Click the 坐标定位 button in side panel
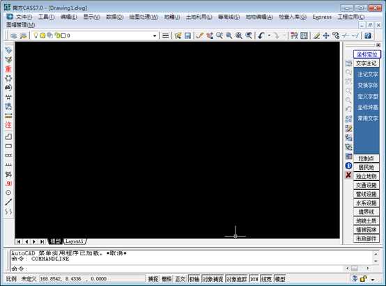386x286 pixels. pyautogui.click(x=366, y=54)
